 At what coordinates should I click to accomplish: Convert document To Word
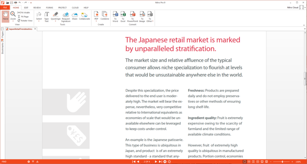115,17
